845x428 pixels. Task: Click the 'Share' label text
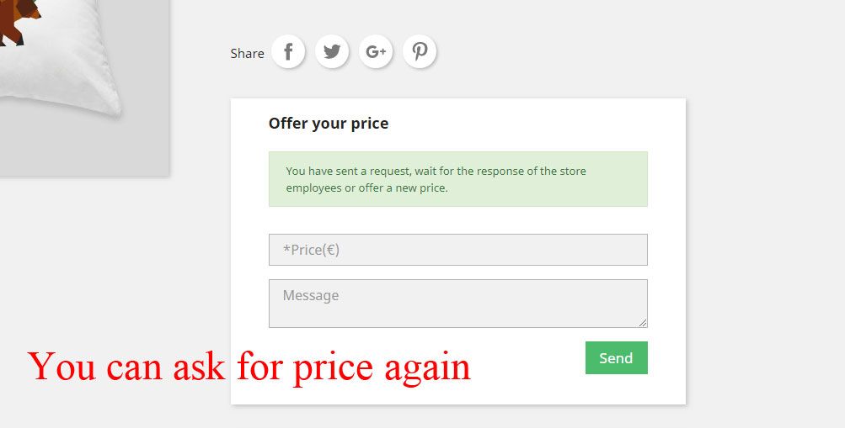click(248, 53)
